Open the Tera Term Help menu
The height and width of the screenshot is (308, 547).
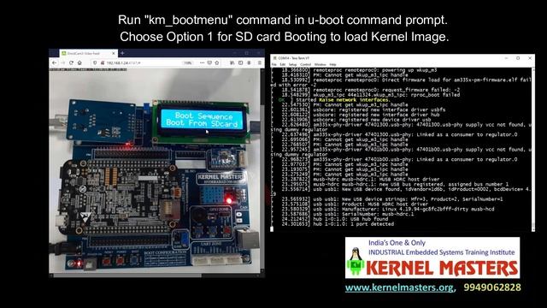332,65
